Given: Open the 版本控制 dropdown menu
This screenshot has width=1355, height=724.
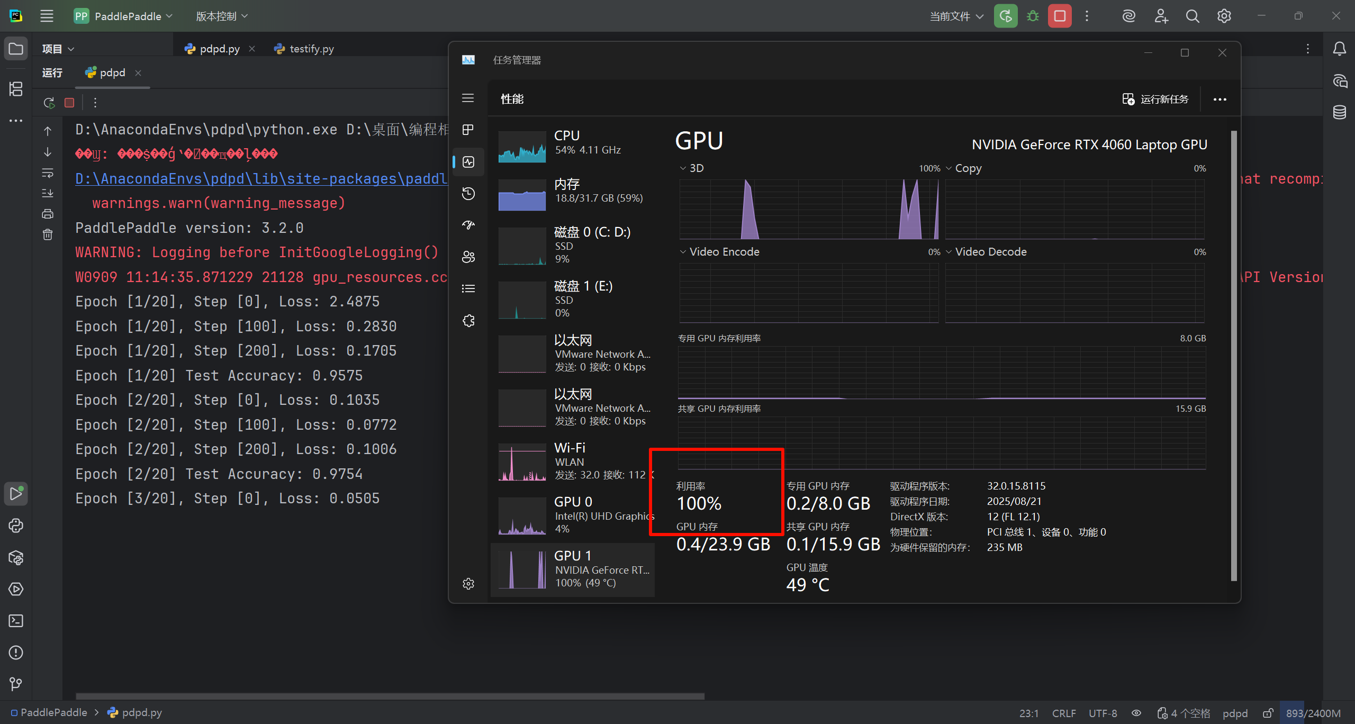Looking at the screenshot, I should (x=221, y=16).
